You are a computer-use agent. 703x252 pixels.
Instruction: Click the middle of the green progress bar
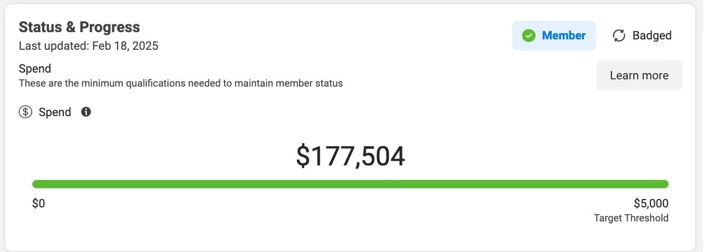point(350,184)
